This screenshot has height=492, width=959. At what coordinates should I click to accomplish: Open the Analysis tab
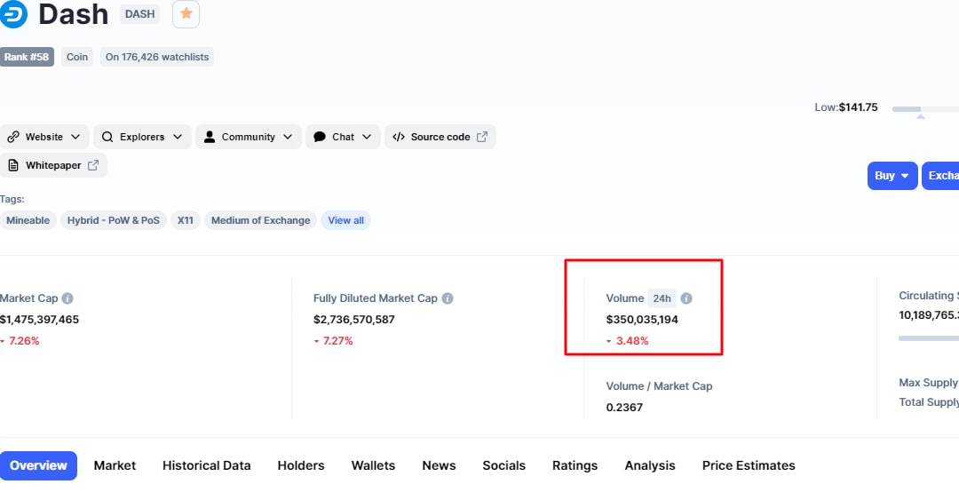[x=650, y=465]
